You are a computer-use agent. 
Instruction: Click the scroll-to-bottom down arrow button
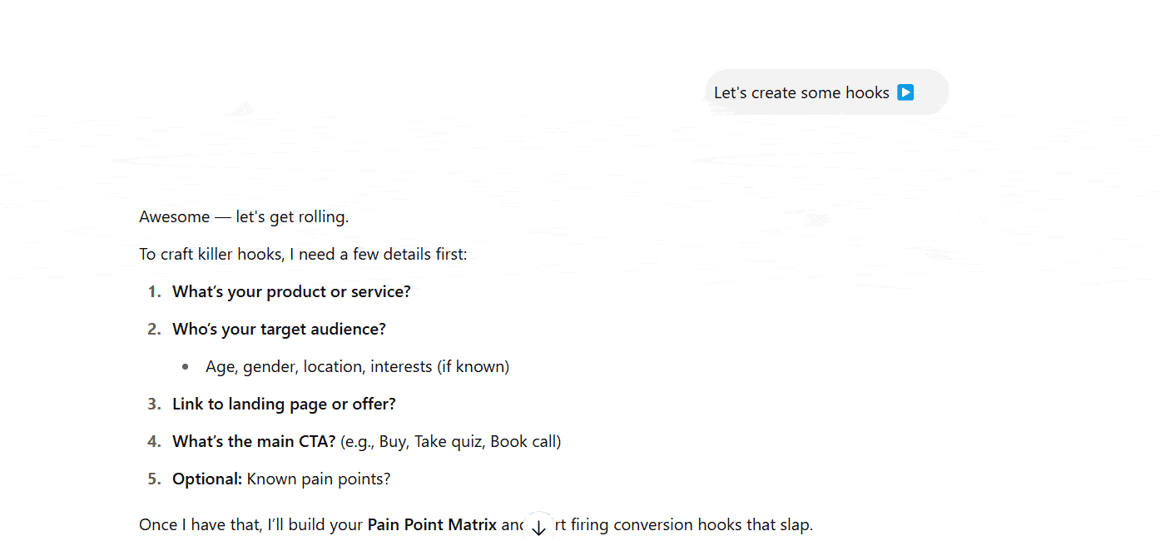[x=538, y=527]
